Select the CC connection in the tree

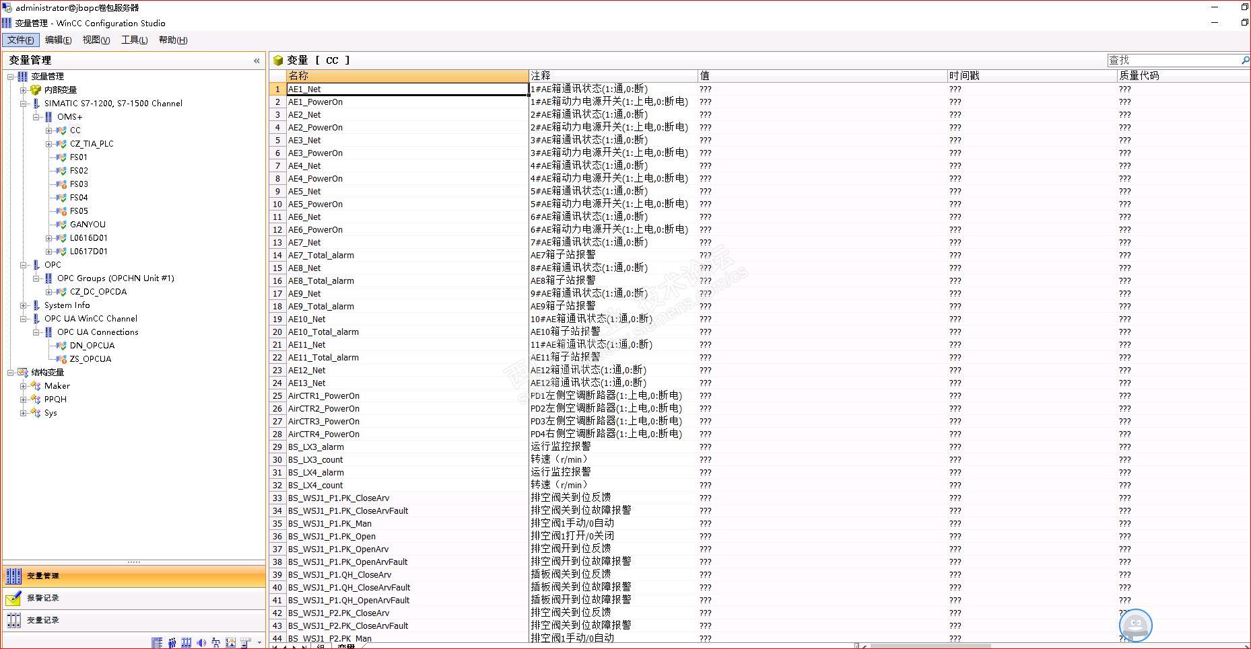(x=75, y=130)
